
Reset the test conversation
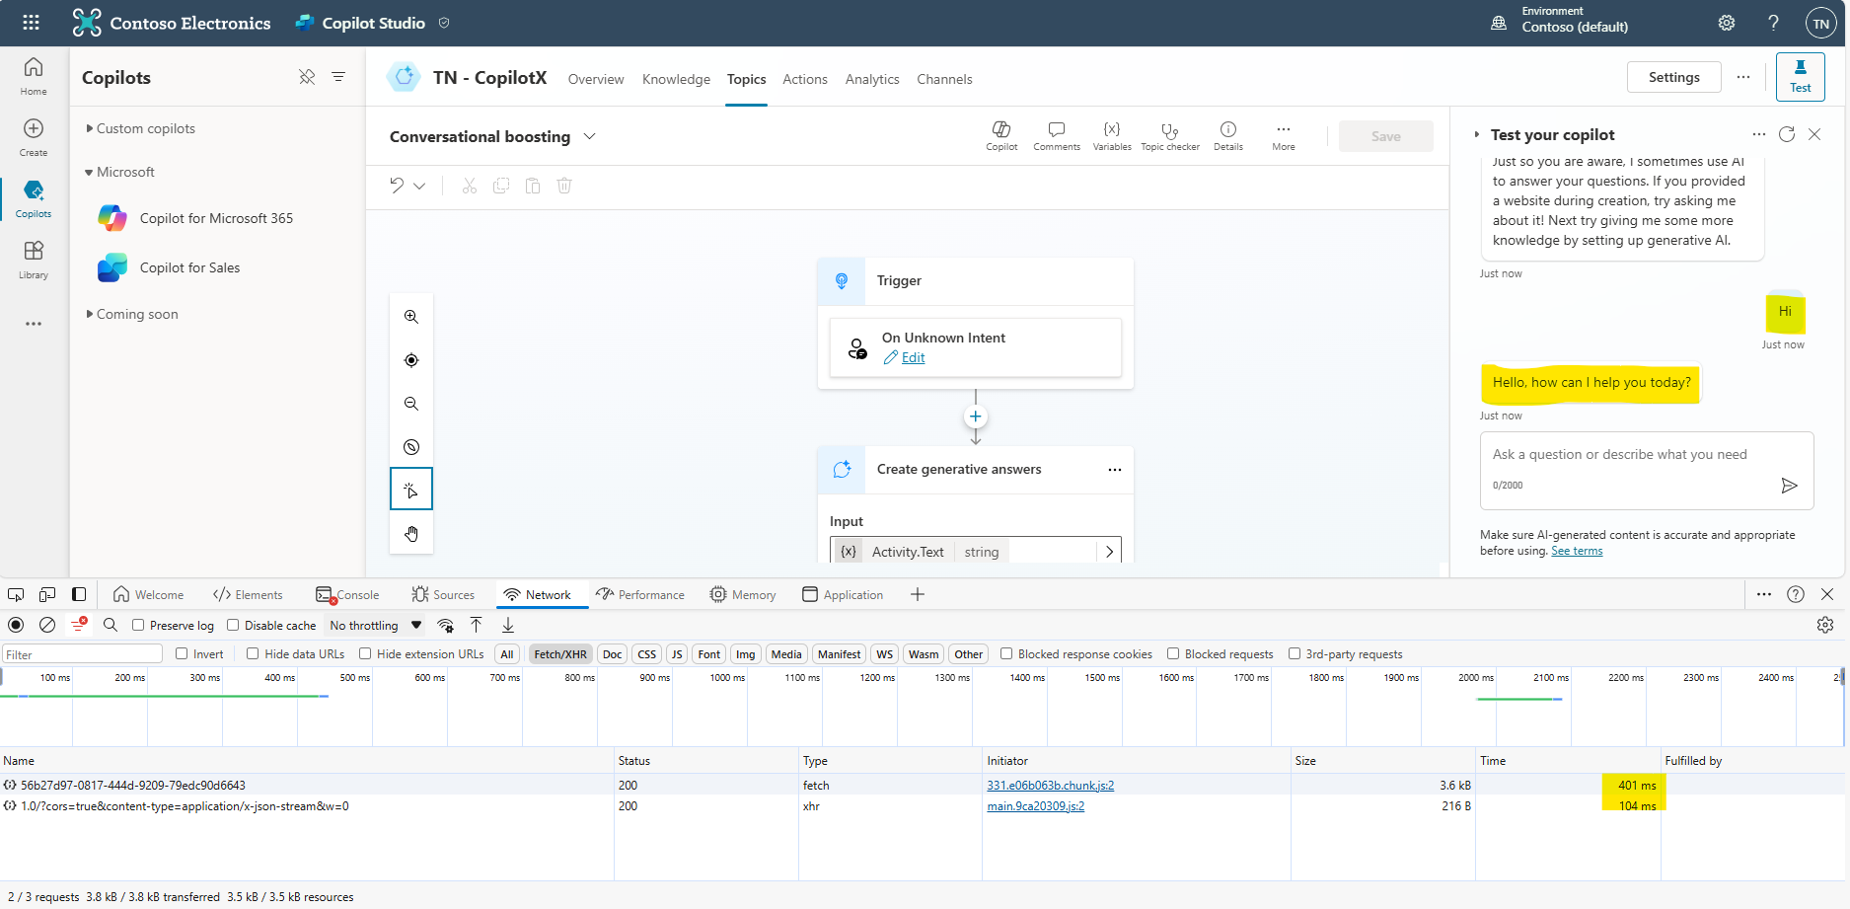coord(1787,134)
